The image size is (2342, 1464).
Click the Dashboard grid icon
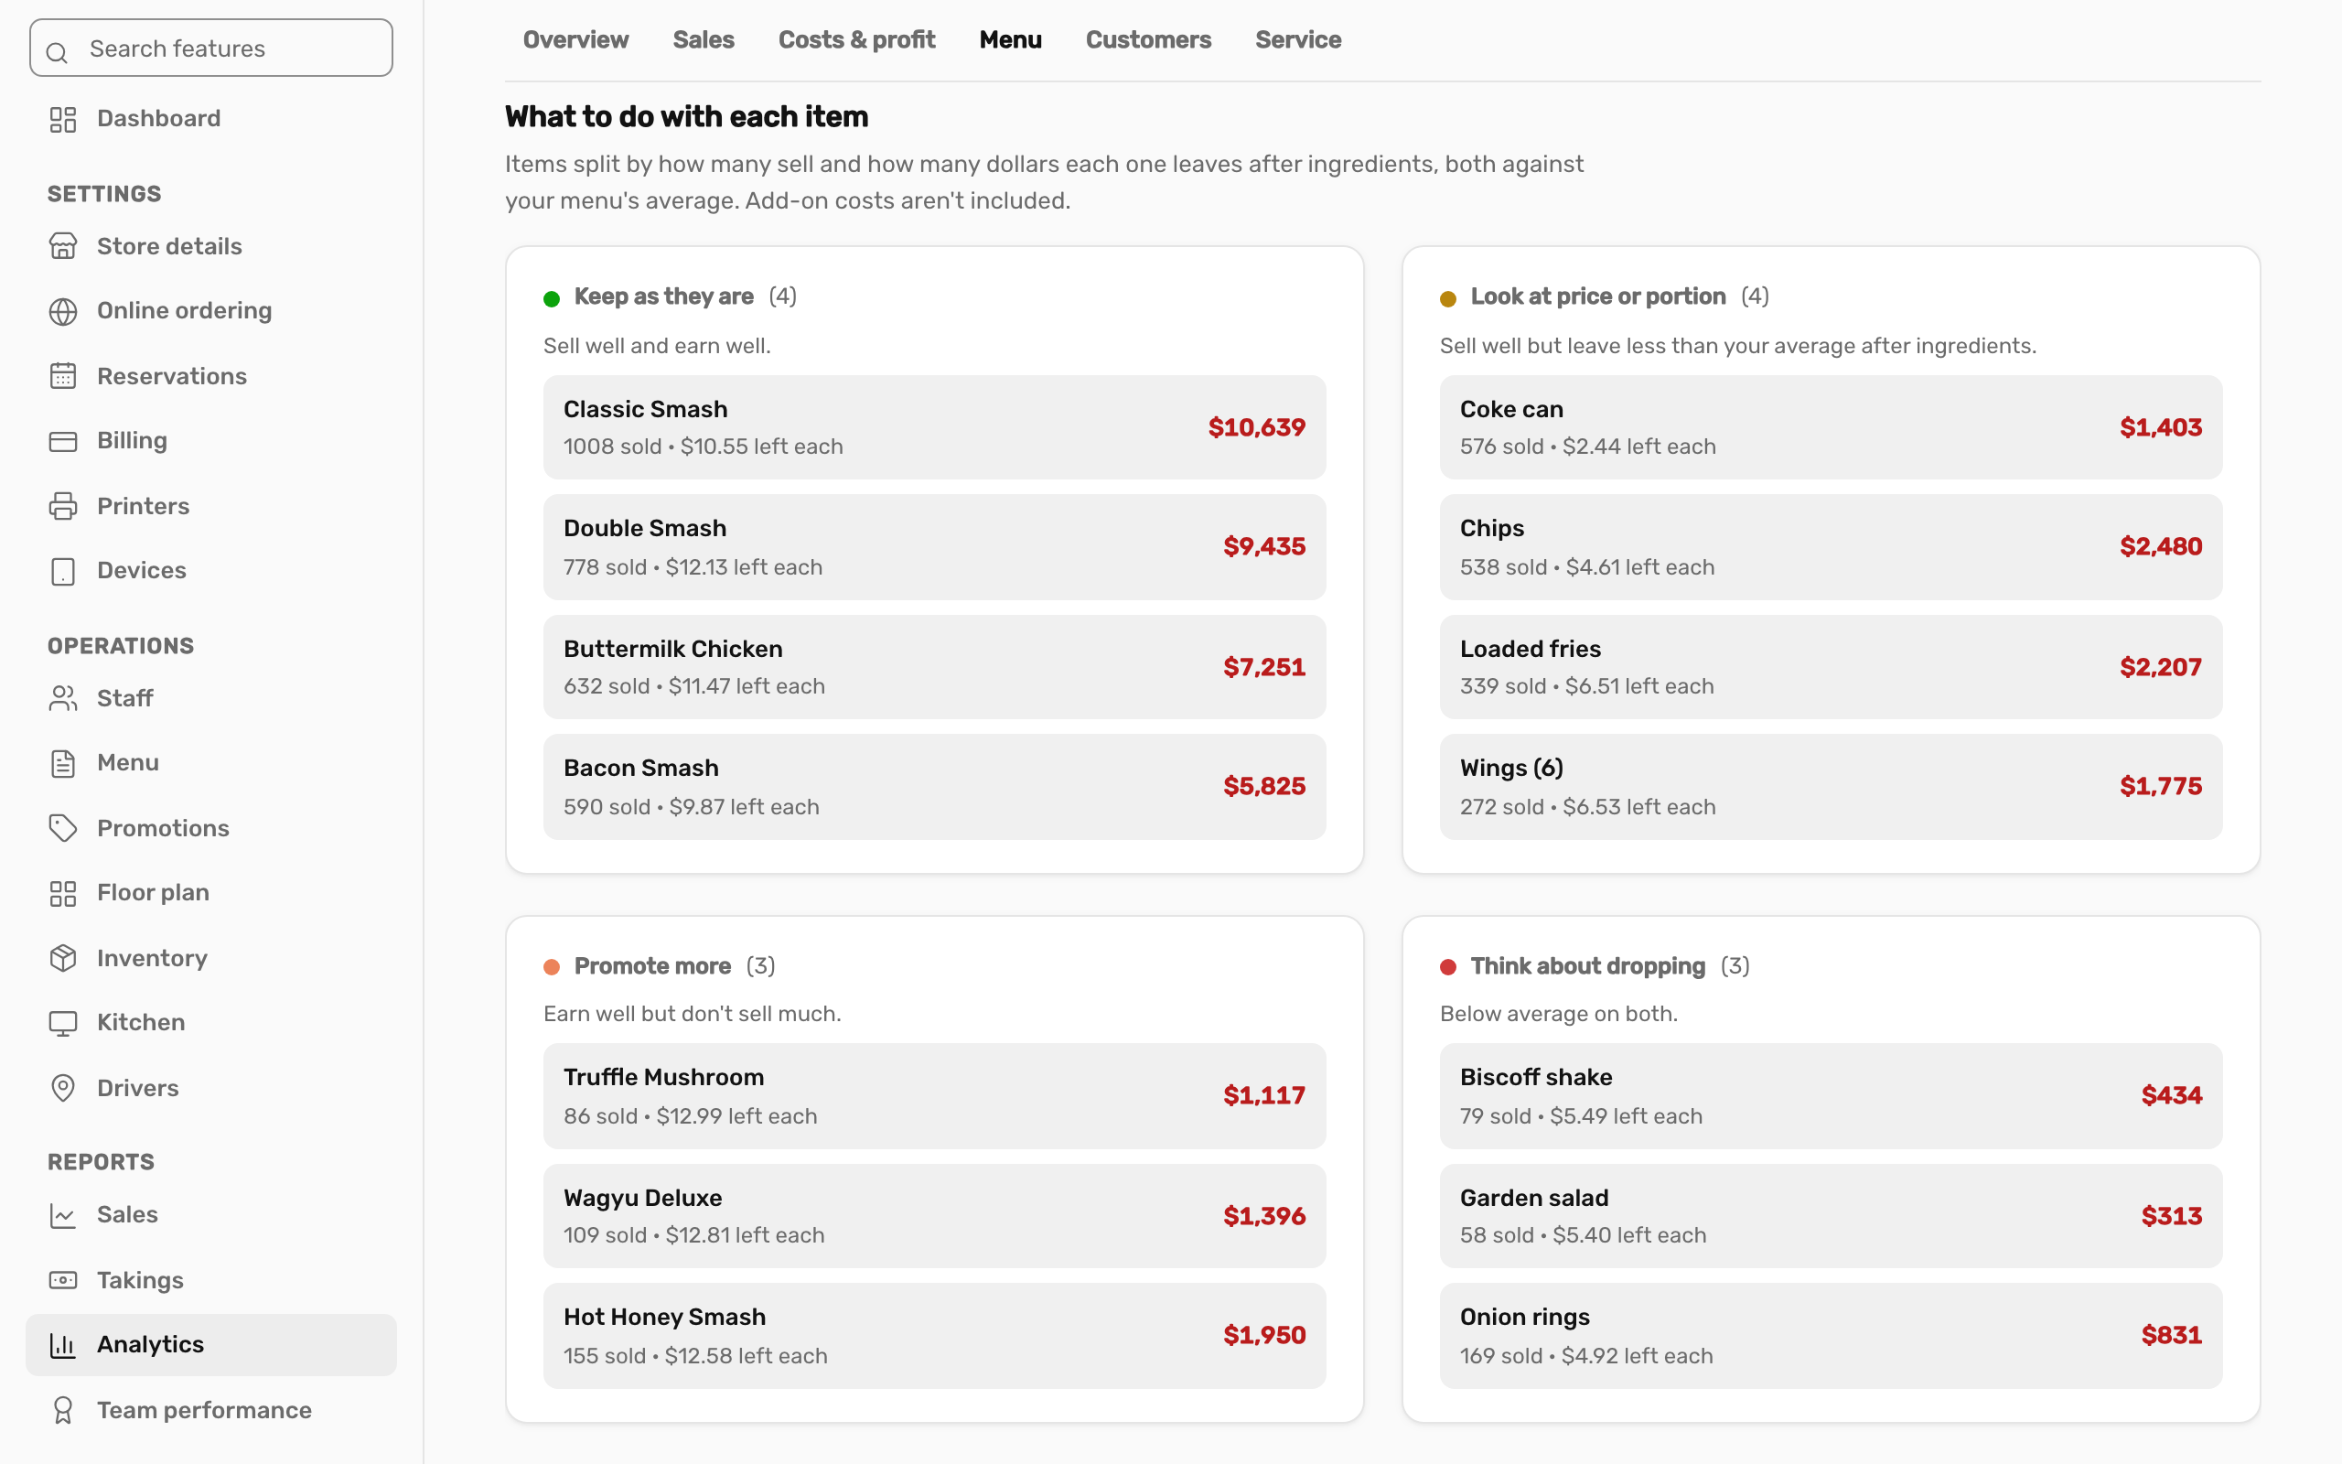coord(63,118)
